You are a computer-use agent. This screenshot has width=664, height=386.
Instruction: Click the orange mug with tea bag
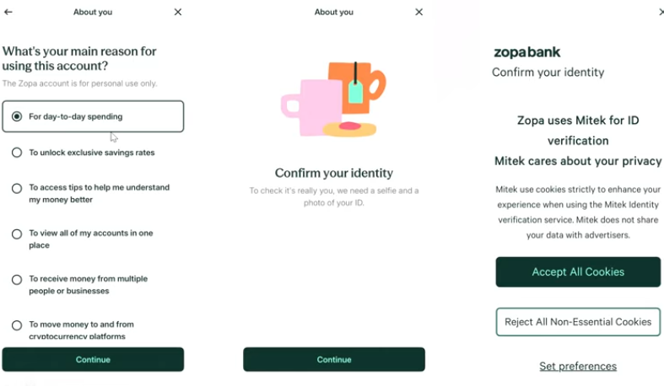[357, 87]
